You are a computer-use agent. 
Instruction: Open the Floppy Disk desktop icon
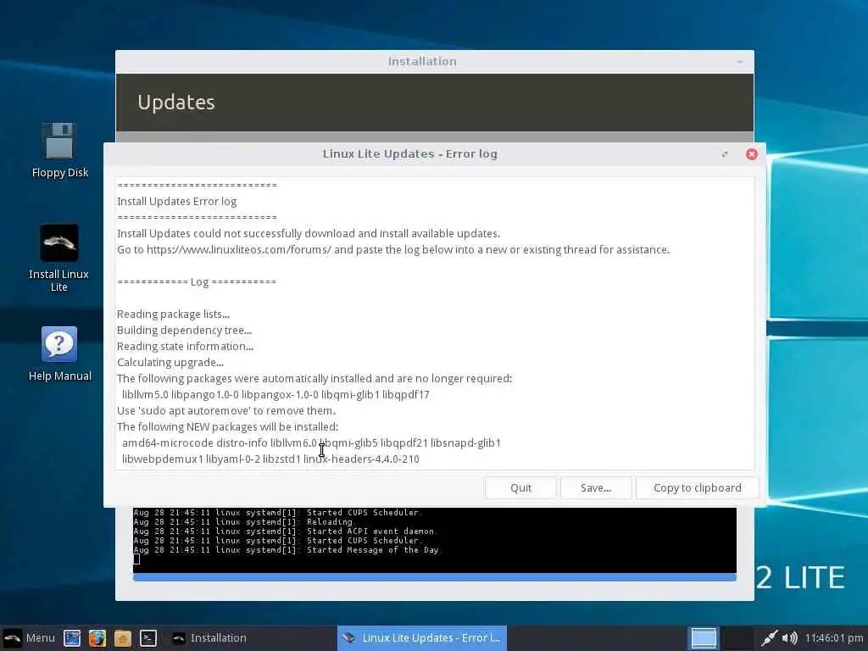[60, 149]
